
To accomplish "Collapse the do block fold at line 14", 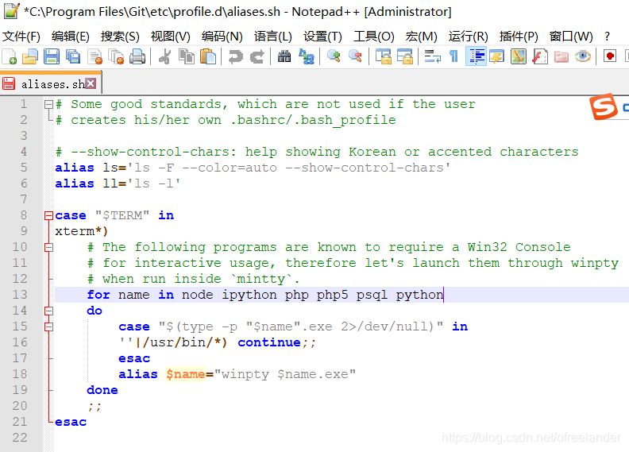I will 48,311.
